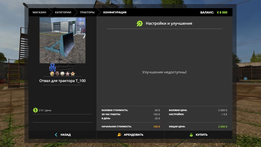Navigate to ТРАКТОРЫ breadcrumb step

[87, 12]
